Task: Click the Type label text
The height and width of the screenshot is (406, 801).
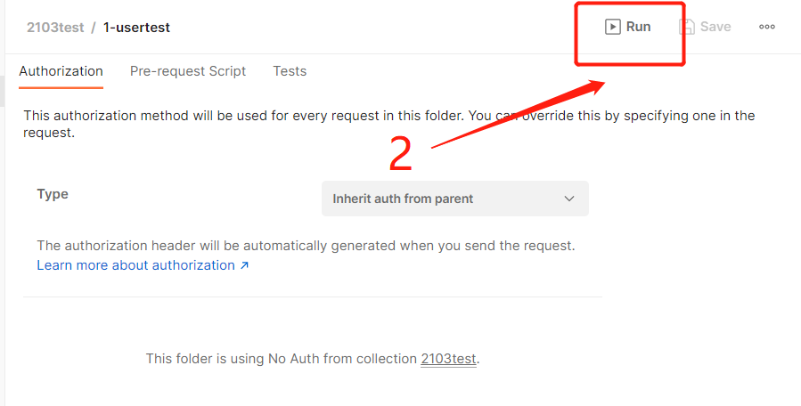Action: coord(53,194)
